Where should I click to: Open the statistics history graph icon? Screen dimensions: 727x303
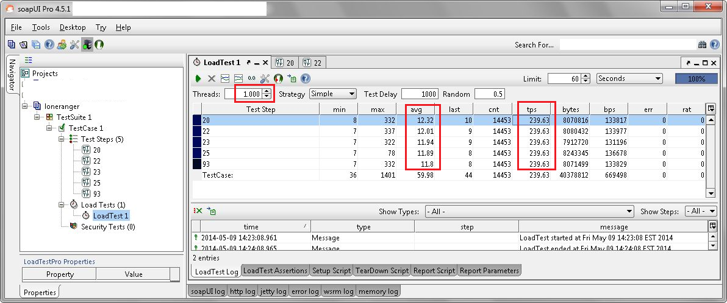tap(238, 78)
